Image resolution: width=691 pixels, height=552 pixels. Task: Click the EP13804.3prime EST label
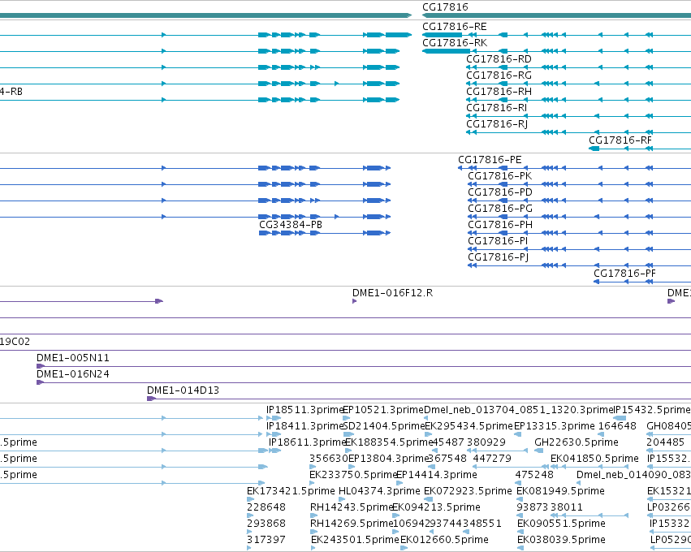(x=388, y=459)
